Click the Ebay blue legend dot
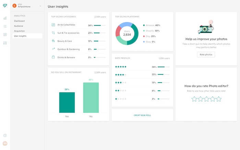This screenshot has height=150, width=240. click(x=144, y=42)
